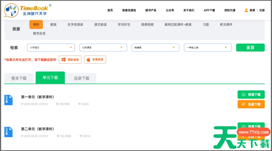Click 普通下载 for the first unit
This screenshot has height=151, width=272.
251,94
